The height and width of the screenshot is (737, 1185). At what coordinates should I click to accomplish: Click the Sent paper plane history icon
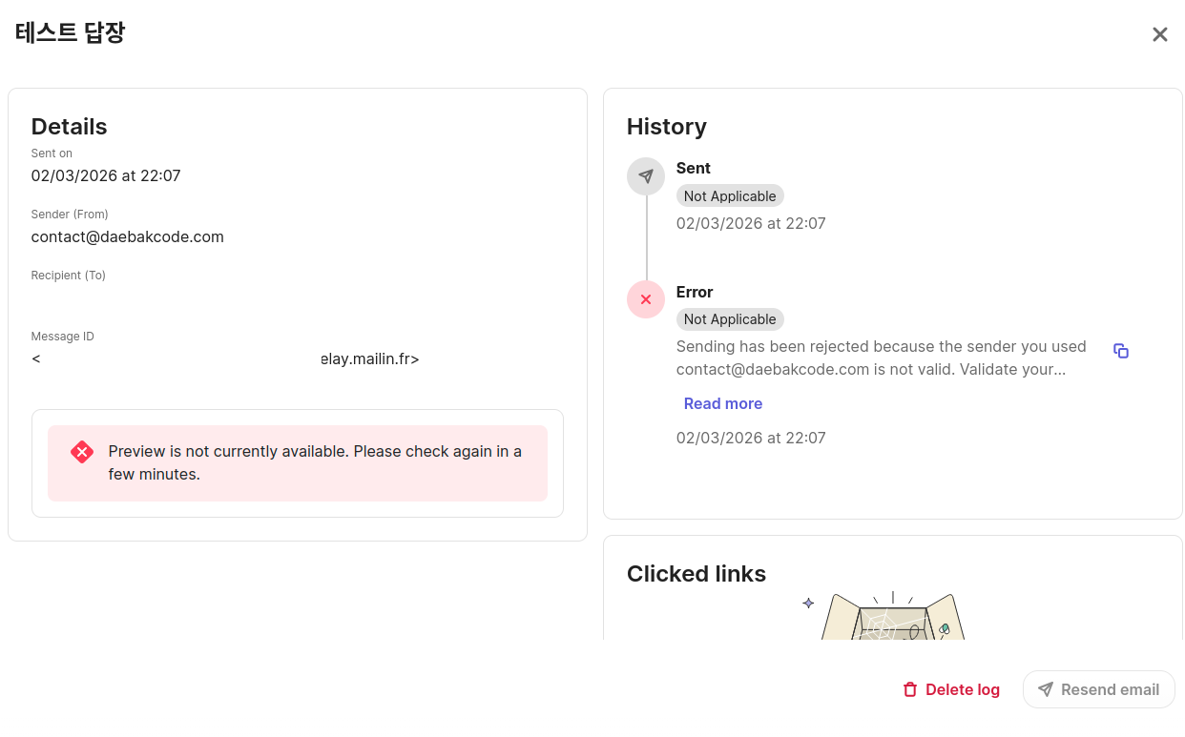(646, 176)
